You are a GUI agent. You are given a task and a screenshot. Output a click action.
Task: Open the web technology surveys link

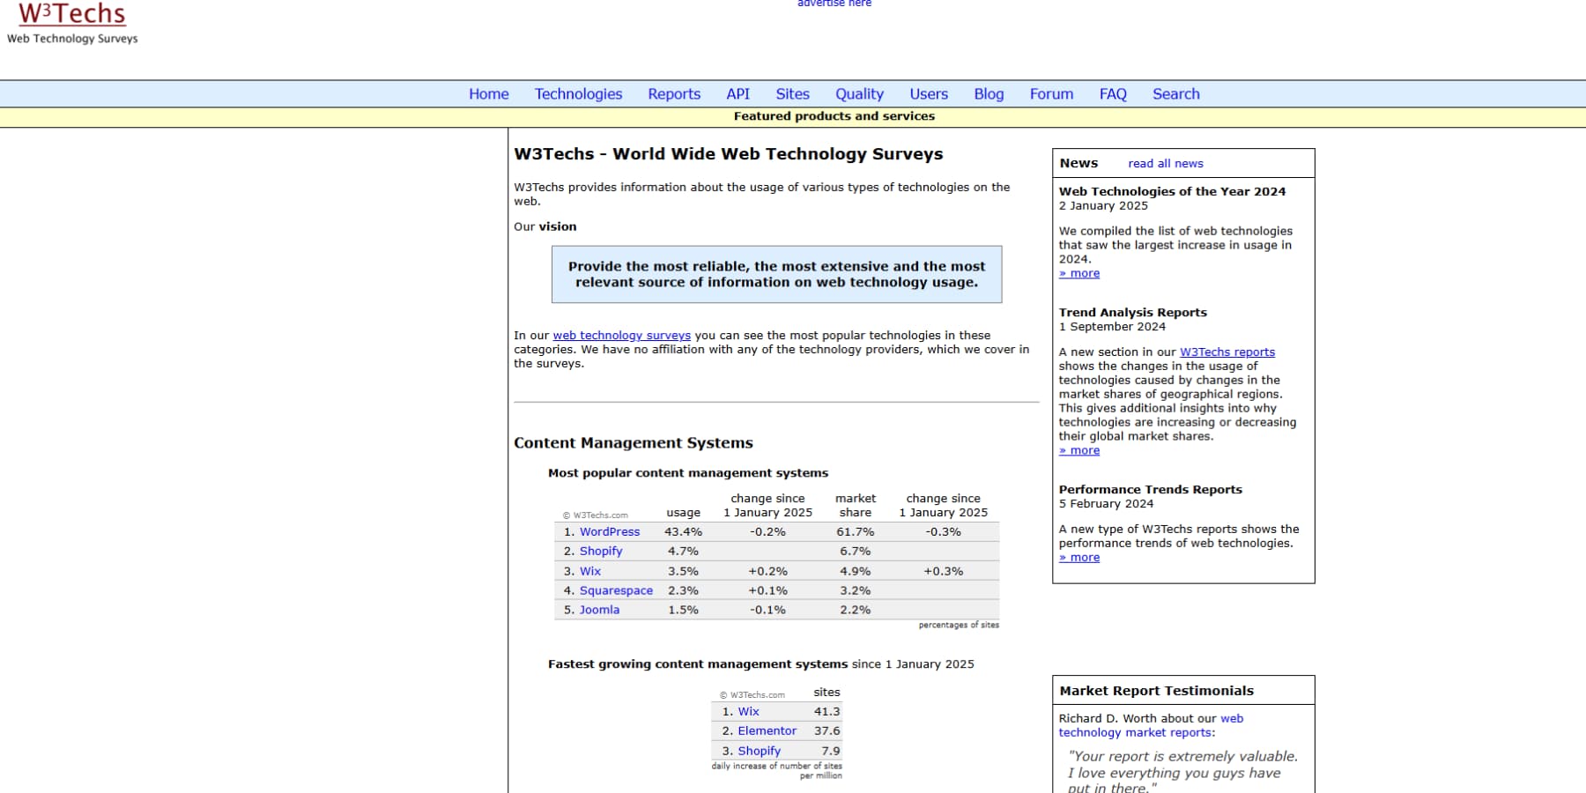point(621,335)
